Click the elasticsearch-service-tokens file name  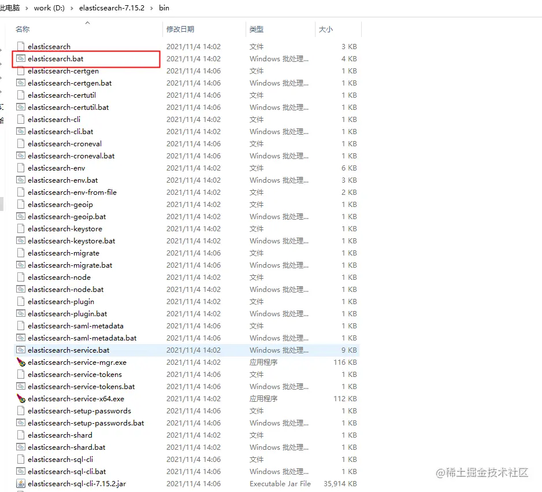[x=75, y=374]
